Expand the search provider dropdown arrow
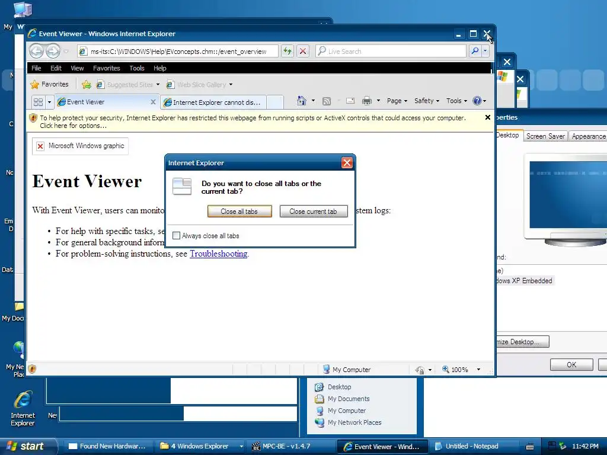 [485, 51]
